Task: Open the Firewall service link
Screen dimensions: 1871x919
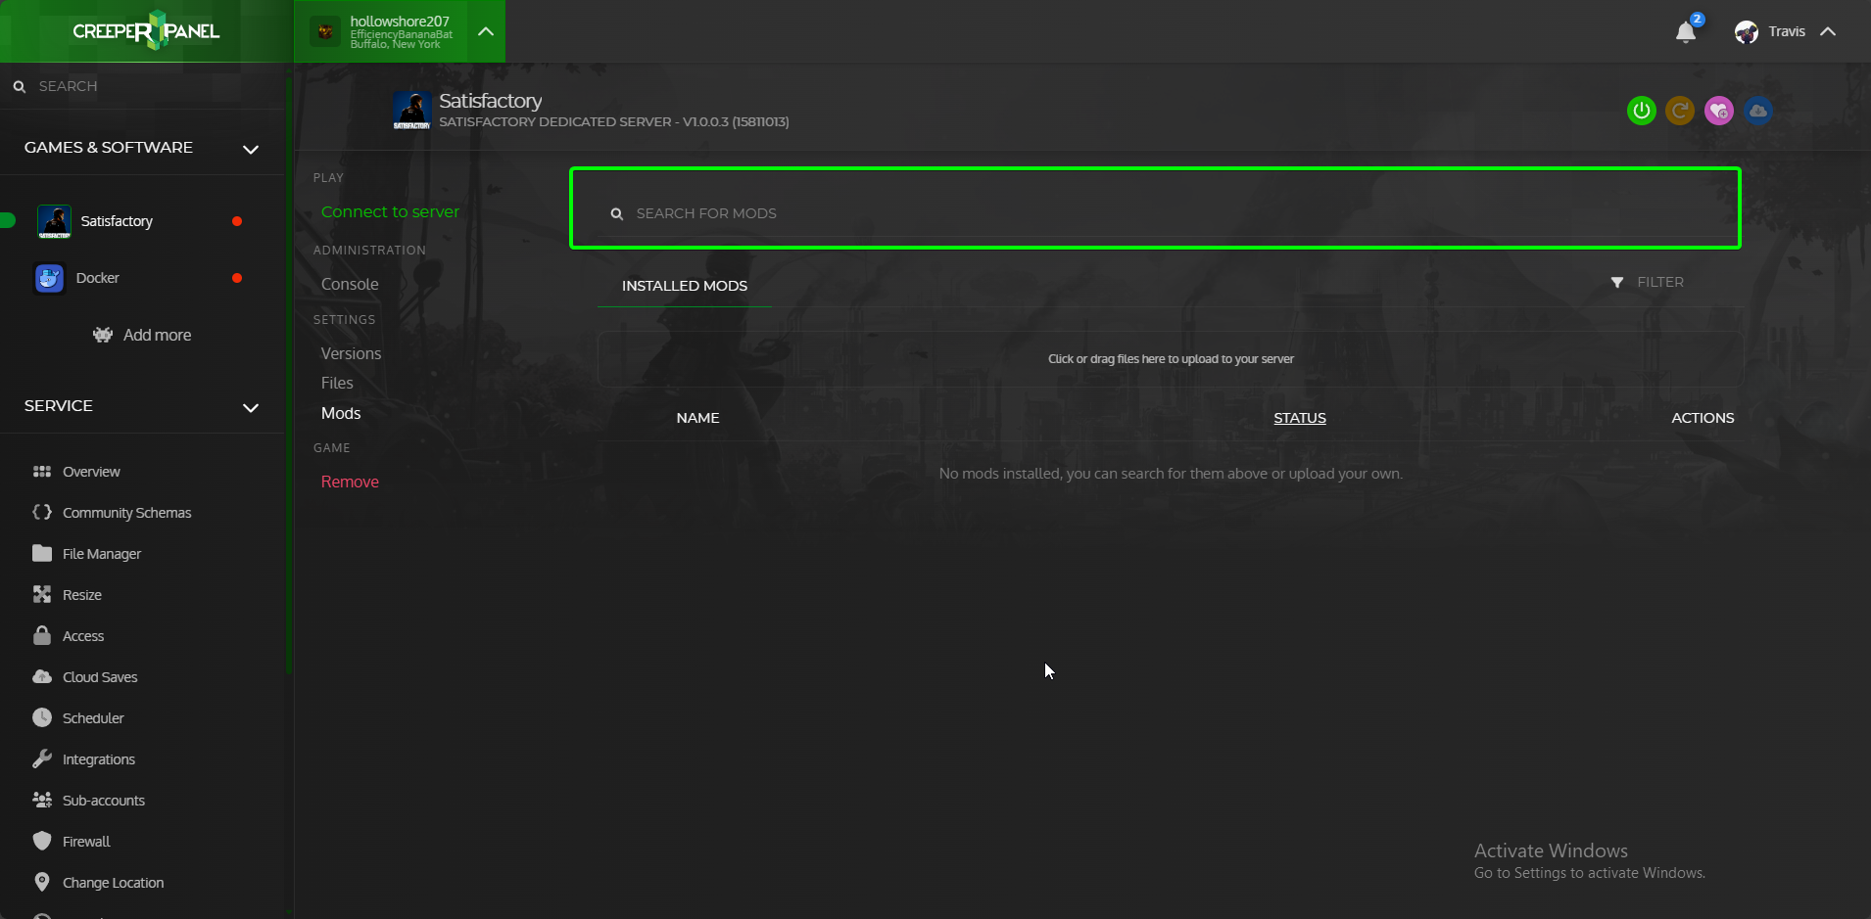Action: pyautogui.click(x=86, y=842)
